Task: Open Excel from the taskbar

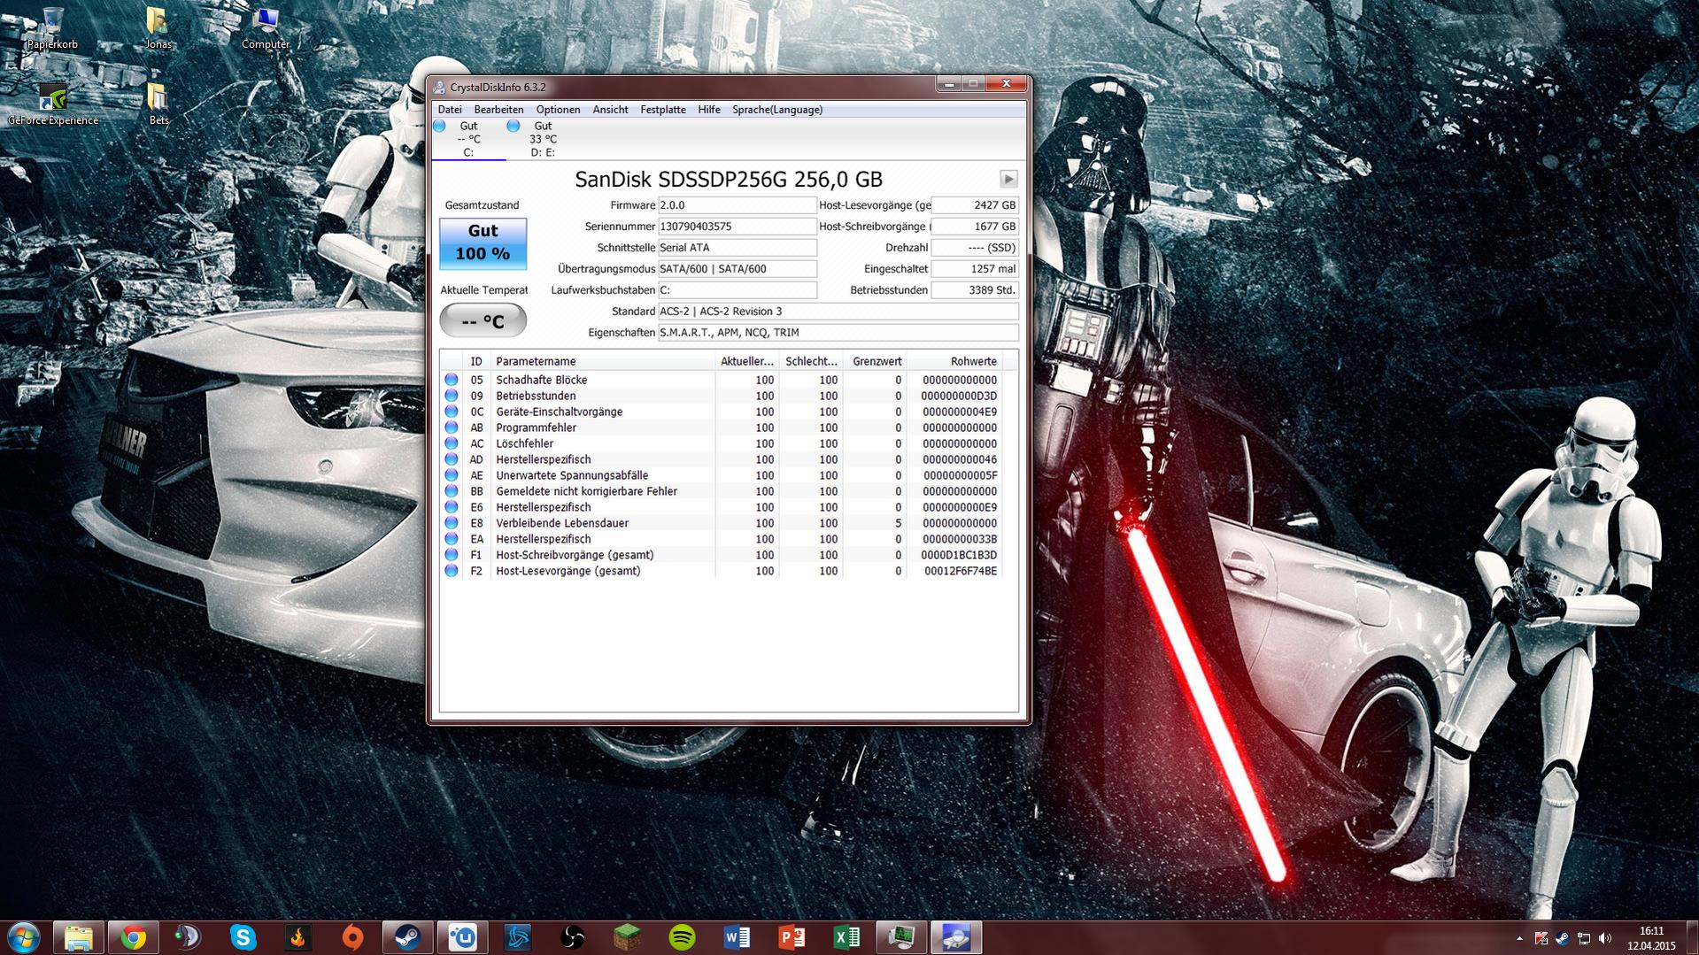Action: point(846,937)
